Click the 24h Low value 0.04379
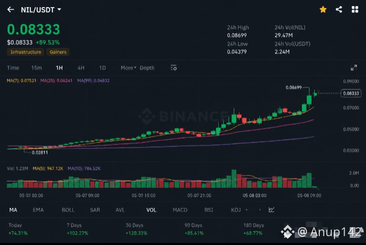Image resolution: width=366 pixels, height=245 pixels. pos(237,52)
